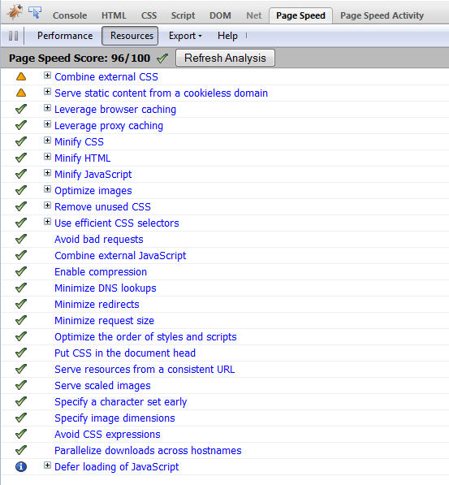The width and height of the screenshot is (449, 485).
Task: Click the pause bars icon in toolbar
Action: (13, 36)
